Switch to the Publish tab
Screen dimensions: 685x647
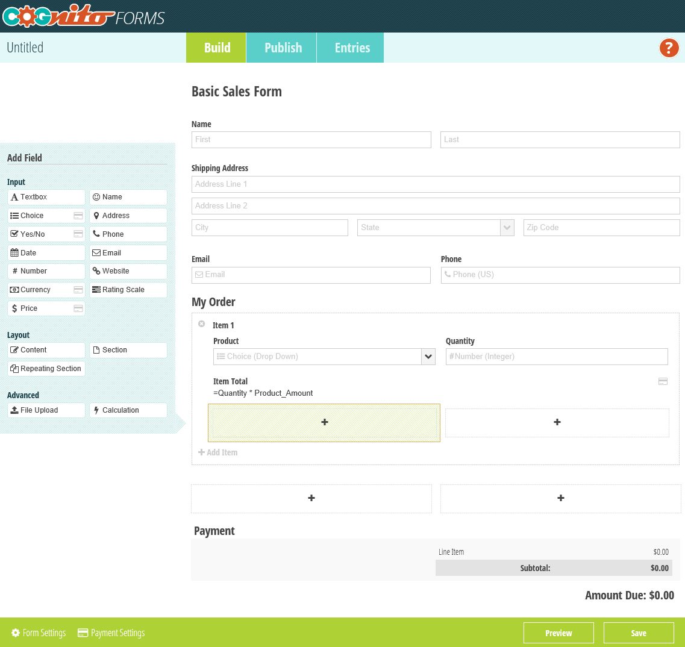tap(283, 48)
